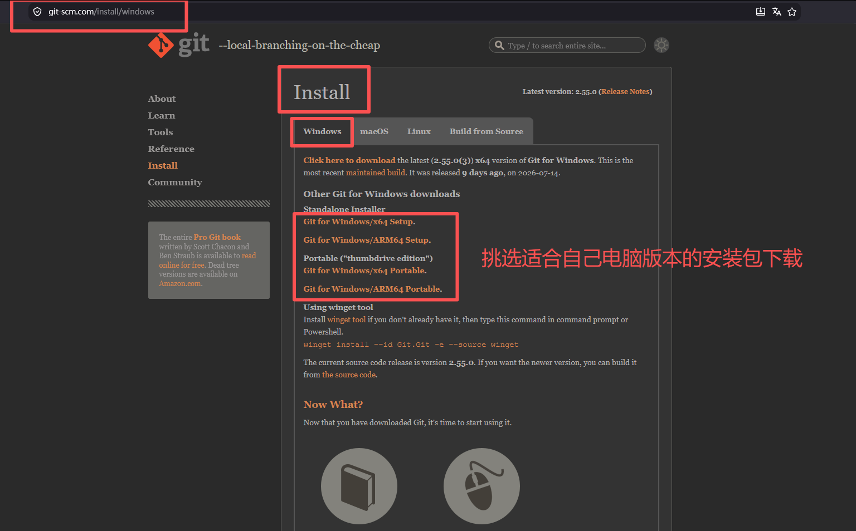The width and height of the screenshot is (856, 531).
Task: Click the site security shield icon
Action: point(37,12)
